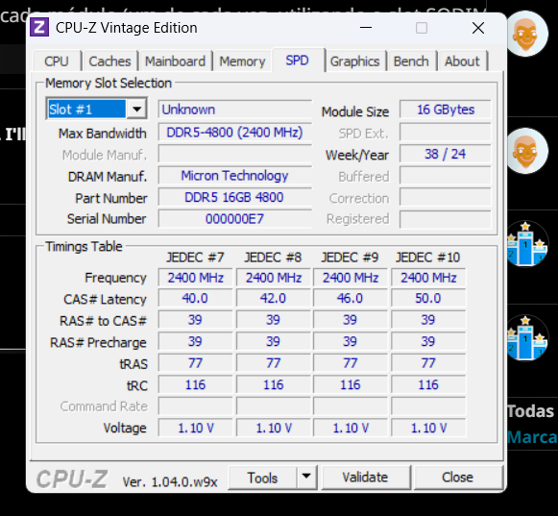The height and width of the screenshot is (516, 558).
Task: Click the upper podium badge icon in background page
Action: pyautogui.click(x=526, y=244)
